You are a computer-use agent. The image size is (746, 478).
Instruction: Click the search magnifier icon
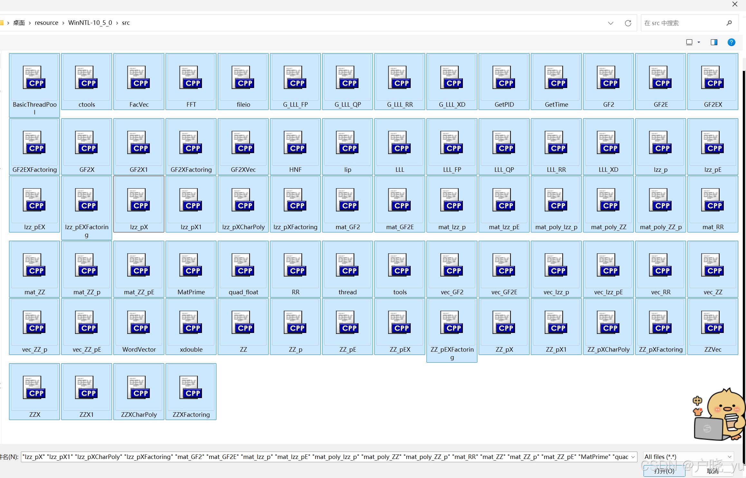729,23
